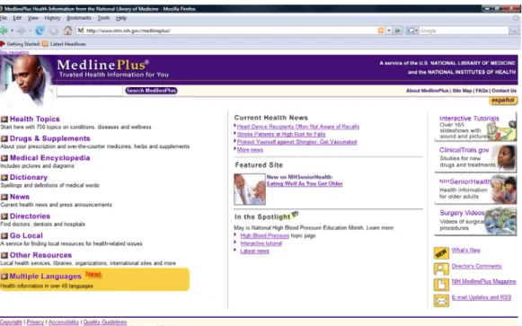Click the arrow icon beside Dictionary

coord(4,177)
